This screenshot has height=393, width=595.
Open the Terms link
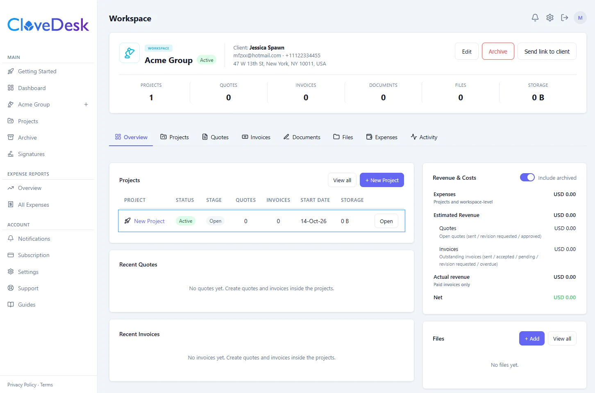point(46,385)
